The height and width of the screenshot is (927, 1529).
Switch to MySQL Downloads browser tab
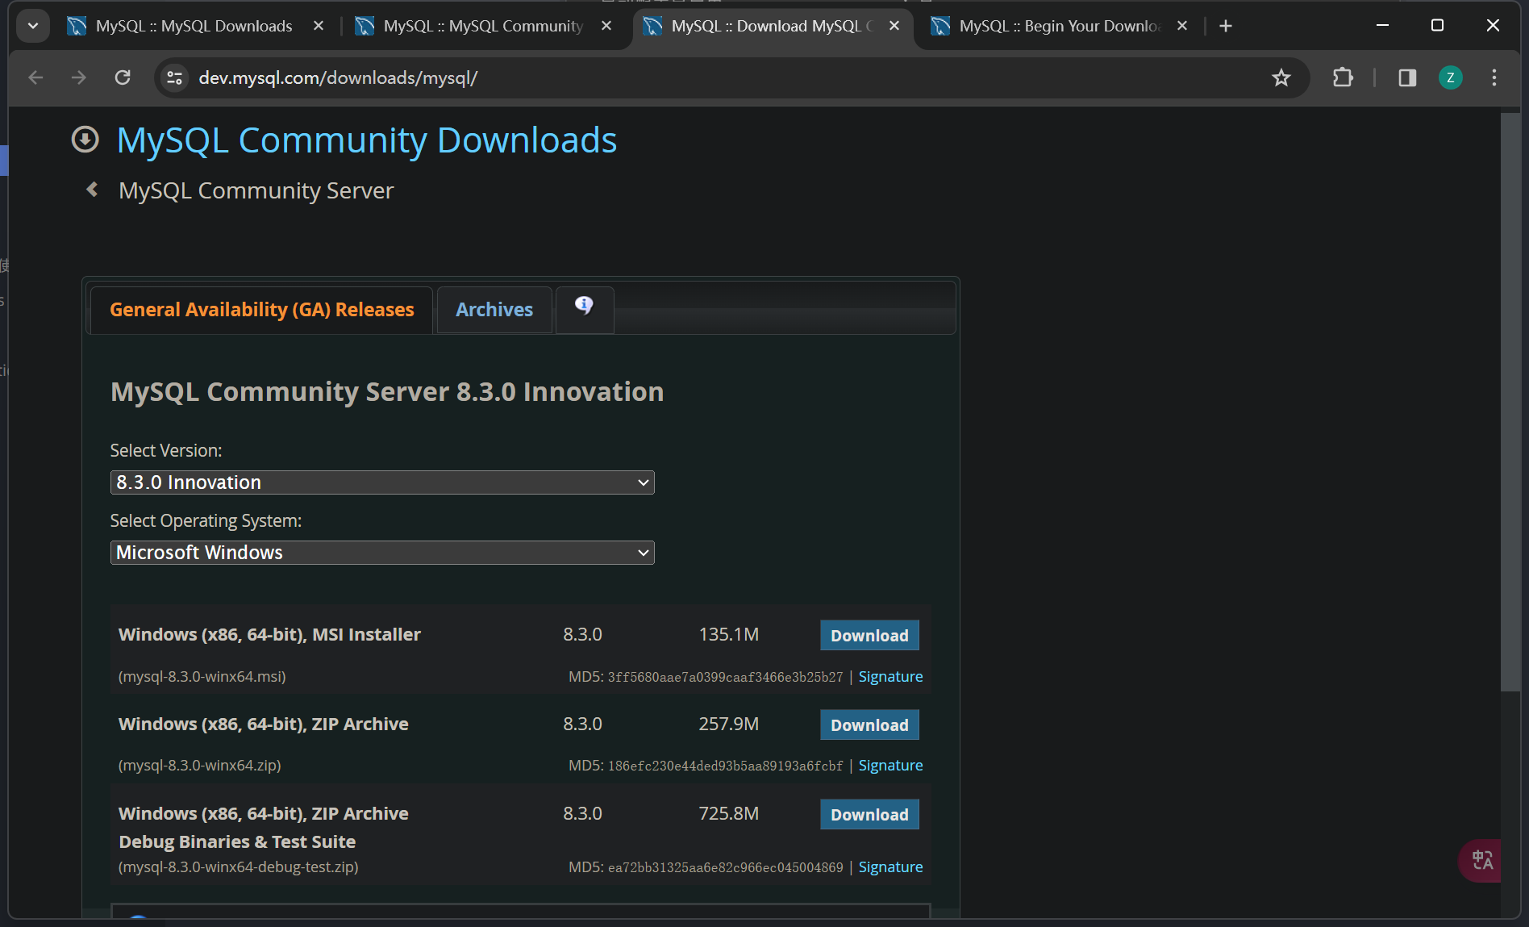[194, 26]
